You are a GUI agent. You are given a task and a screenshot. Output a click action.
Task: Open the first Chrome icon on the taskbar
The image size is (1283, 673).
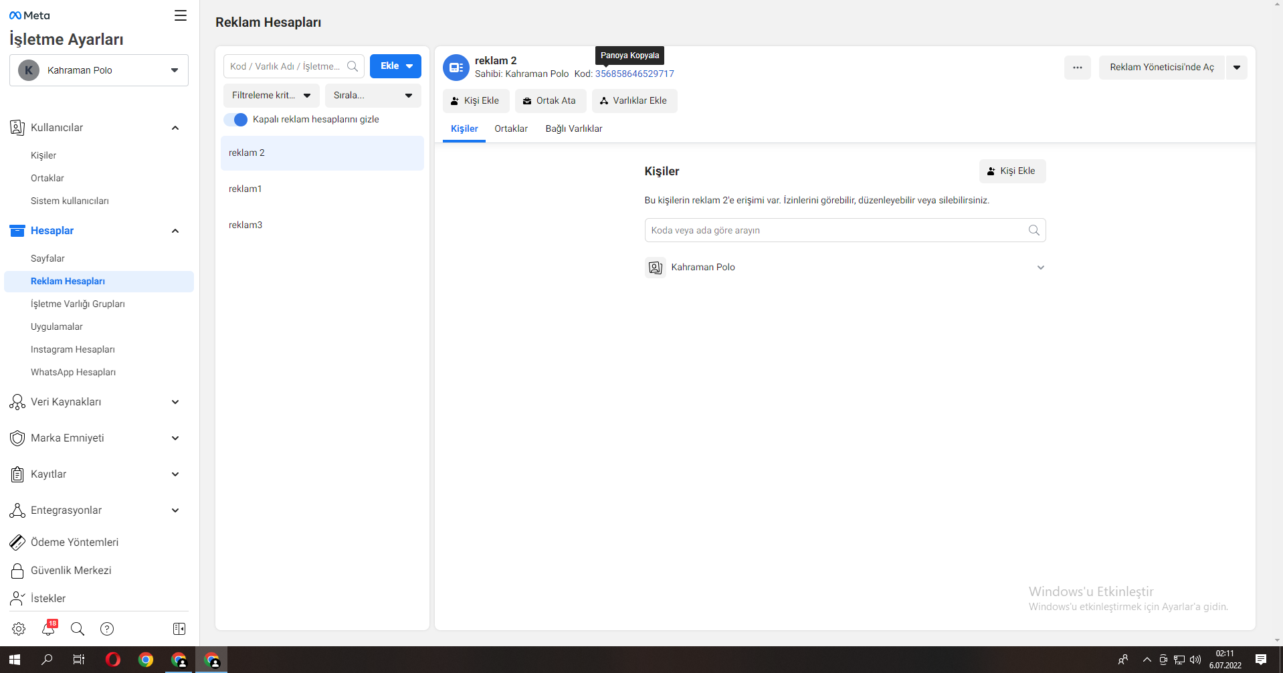pos(146,660)
